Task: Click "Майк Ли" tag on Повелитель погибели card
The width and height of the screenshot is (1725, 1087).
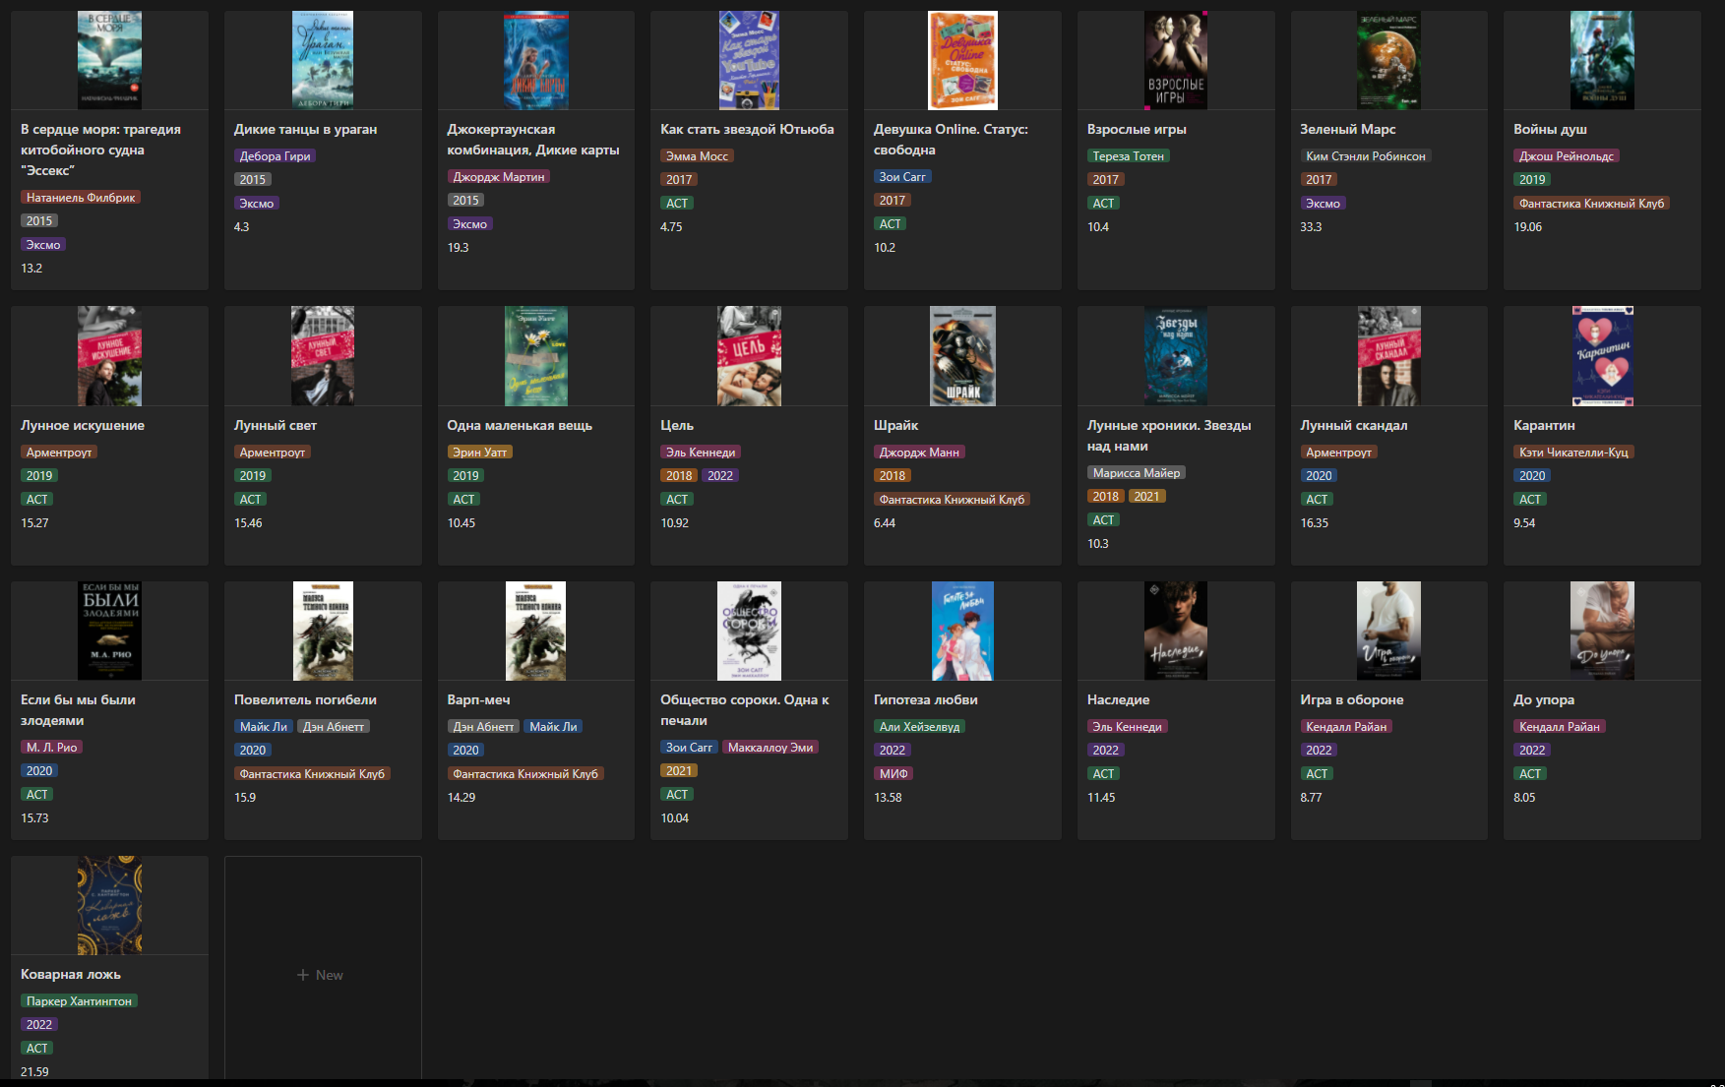Action: click(x=264, y=727)
